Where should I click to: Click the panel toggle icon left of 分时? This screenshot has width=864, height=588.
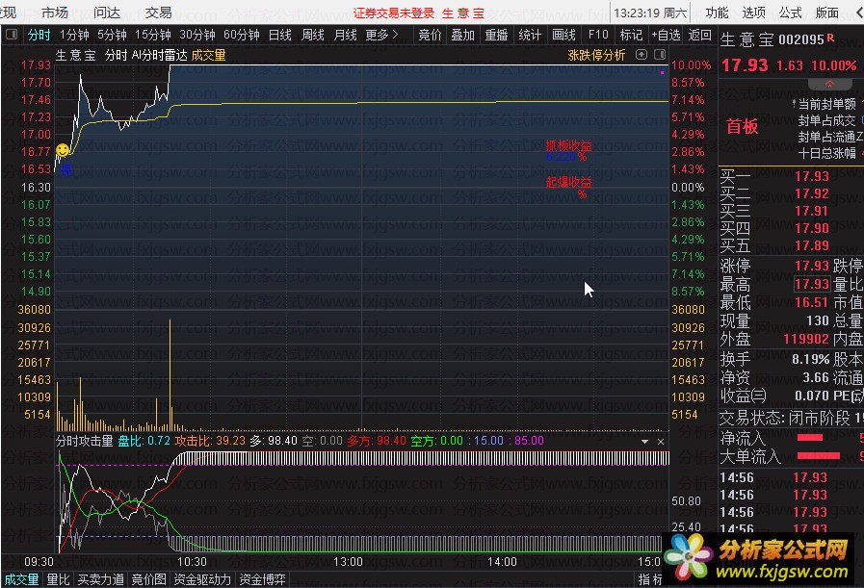click(11, 35)
